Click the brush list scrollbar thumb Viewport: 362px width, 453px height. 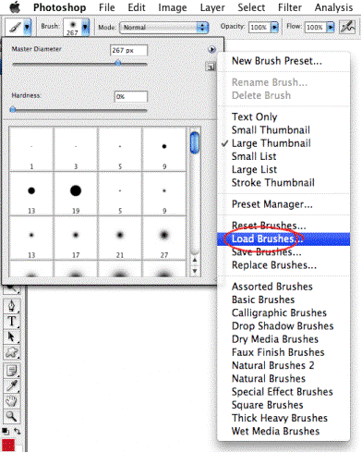(195, 142)
